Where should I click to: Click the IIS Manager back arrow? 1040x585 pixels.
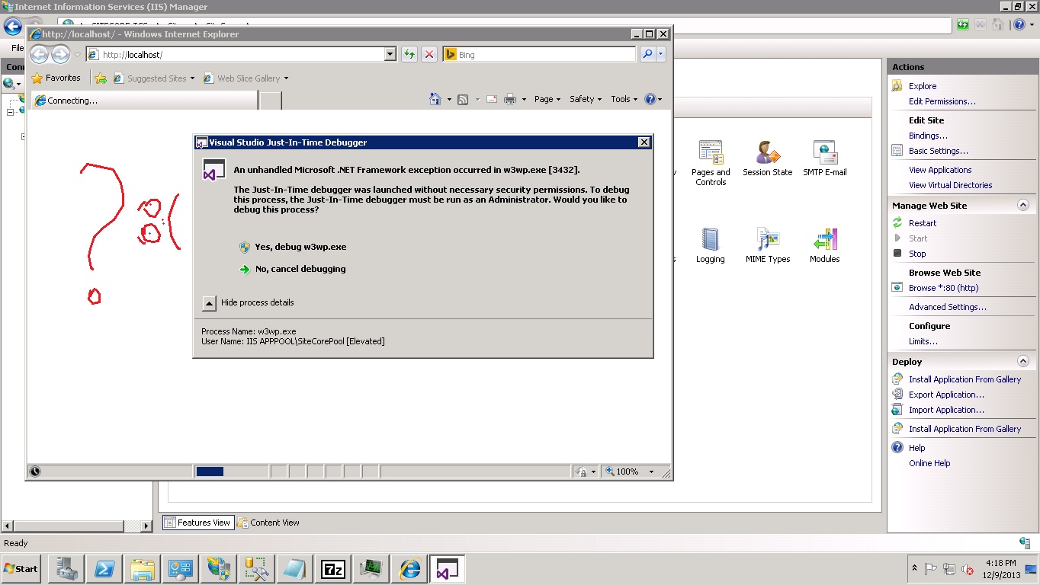click(12, 26)
